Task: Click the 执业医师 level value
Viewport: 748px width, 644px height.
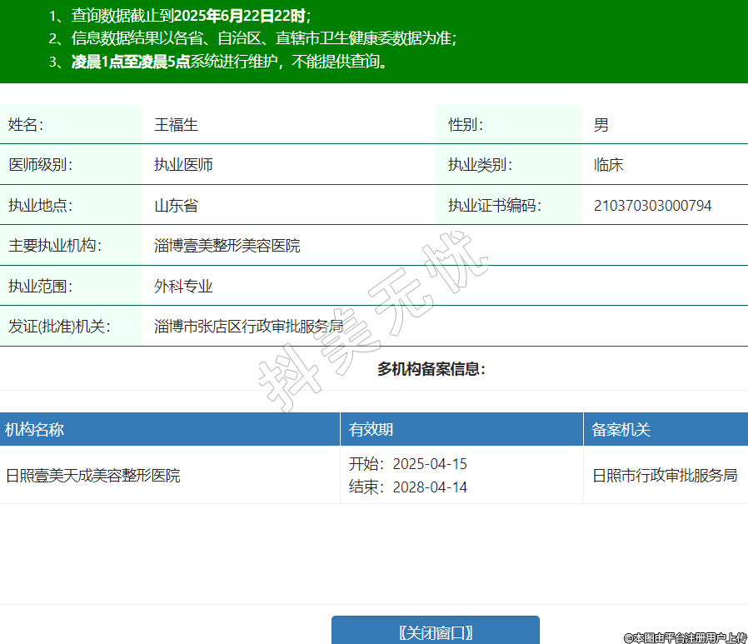Action: [x=183, y=165]
